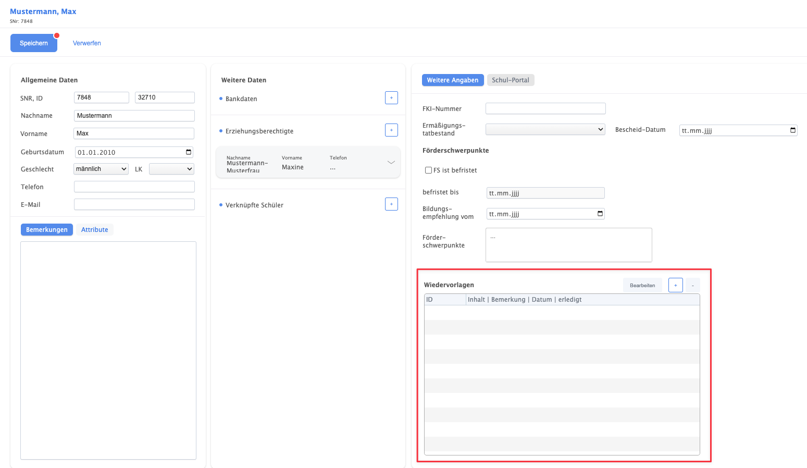Expand the Mustermann-Musterfrau guardian card chevron

coord(391,163)
